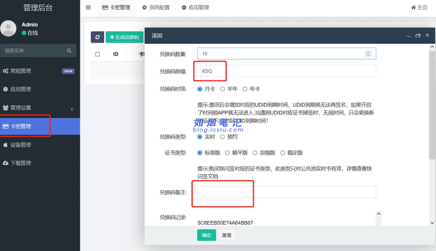Image resolution: width=436 pixels, height=251 pixels.
Task: Click the search magnifier icon in sidebar
Action: click(69, 51)
